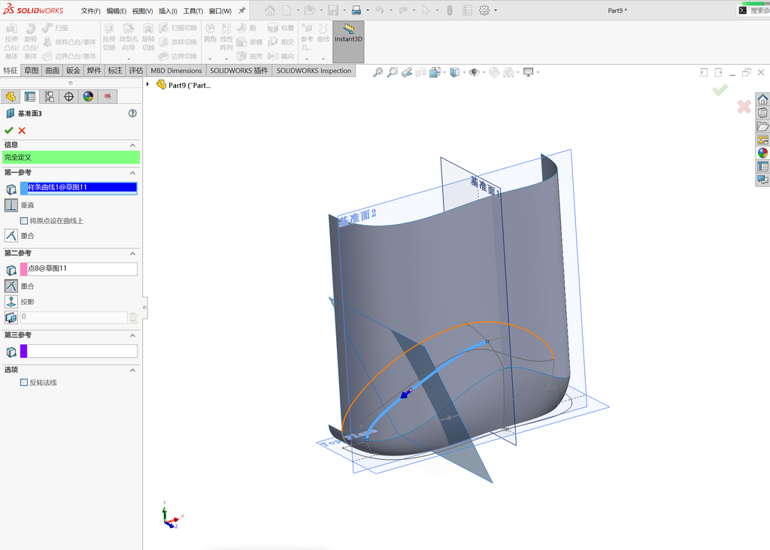The image size is (770, 550).
Task: Open the Print dropdown arrow
Action: click(367, 11)
